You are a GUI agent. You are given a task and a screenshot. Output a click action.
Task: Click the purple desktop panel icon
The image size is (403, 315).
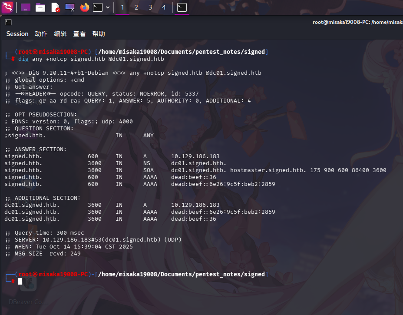coord(26,7)
